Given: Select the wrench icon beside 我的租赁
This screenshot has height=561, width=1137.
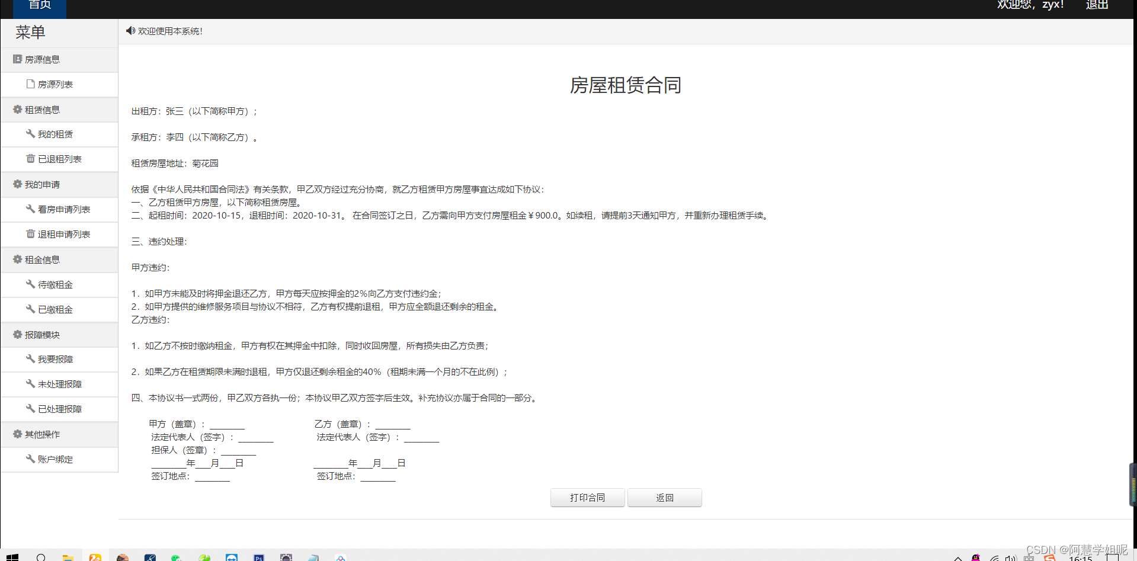Looking at the screenshot, I should click(30, 134).
